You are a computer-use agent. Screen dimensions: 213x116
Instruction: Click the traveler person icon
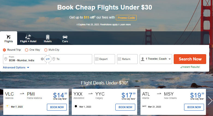(142, 59)
